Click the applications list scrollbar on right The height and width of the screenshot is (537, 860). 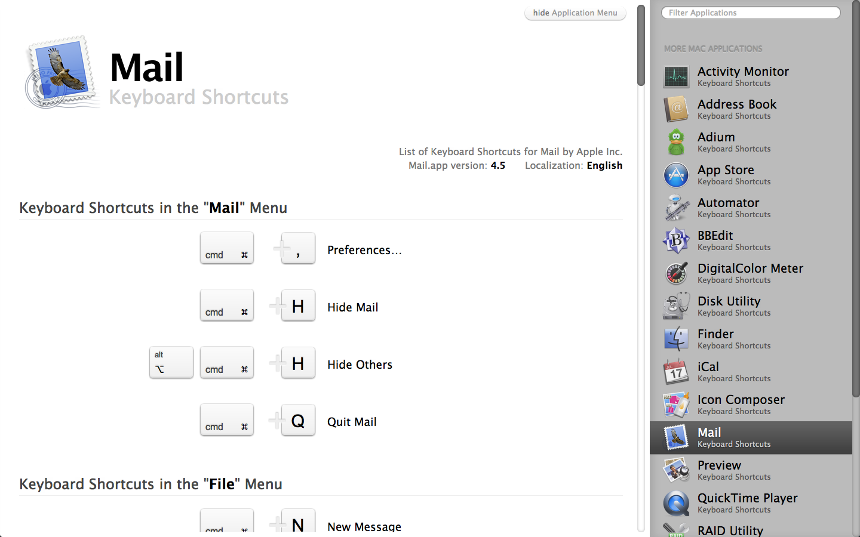pos(855,203)
